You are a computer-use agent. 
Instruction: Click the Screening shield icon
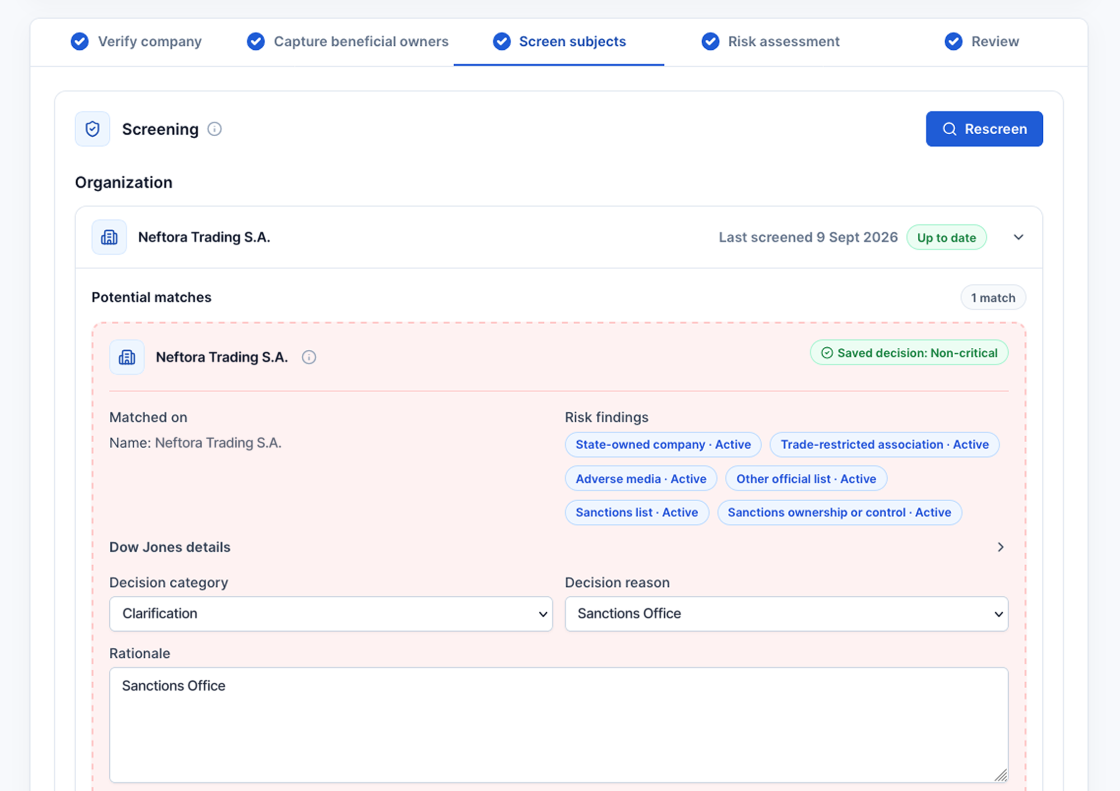coord(93,129)
